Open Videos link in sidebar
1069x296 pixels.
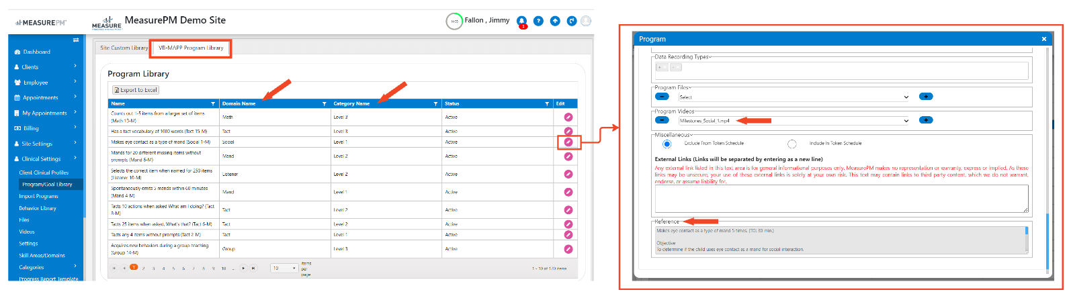(x=27, y=232)
